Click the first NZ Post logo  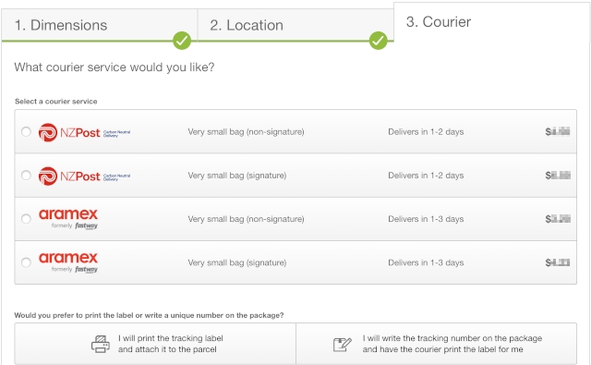(84, 132)
